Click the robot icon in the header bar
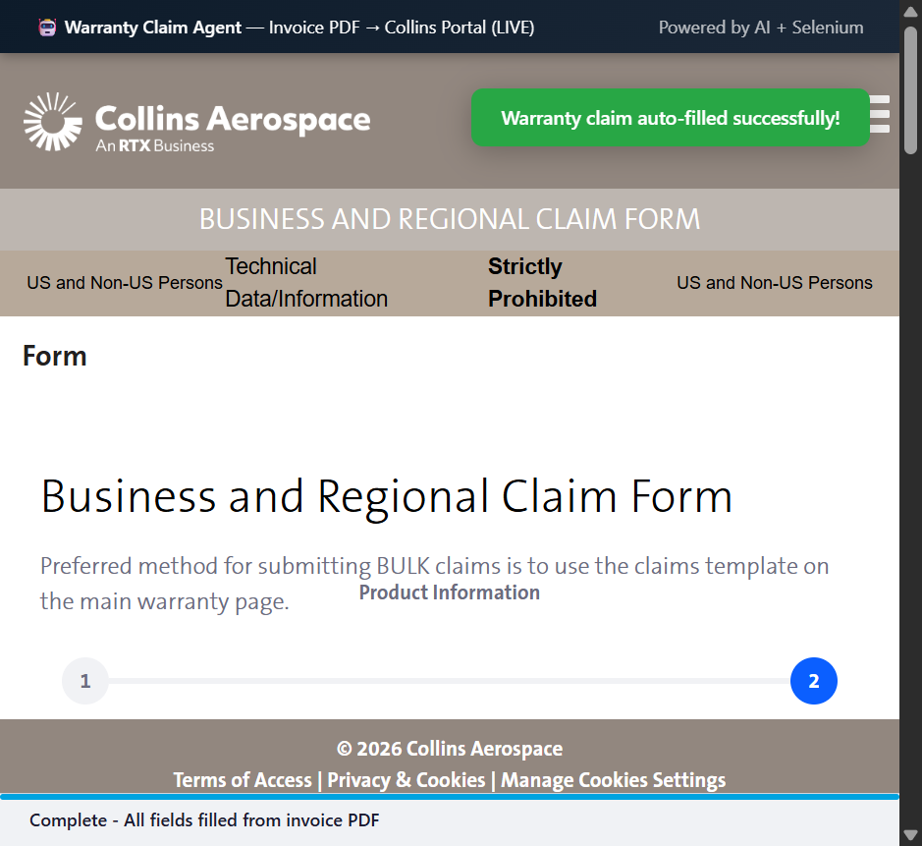The height and width of the screenshot is (846, 922). pos(46,27)
